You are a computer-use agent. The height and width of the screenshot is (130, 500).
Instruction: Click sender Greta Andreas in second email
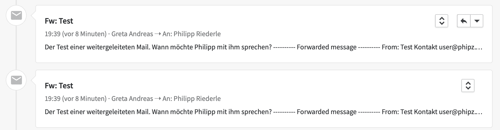click(x=132, y=99)
